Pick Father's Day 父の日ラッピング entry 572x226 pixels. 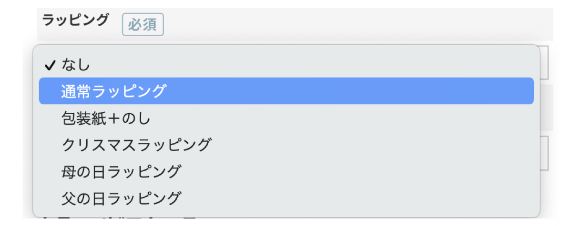tap(122, 197)
